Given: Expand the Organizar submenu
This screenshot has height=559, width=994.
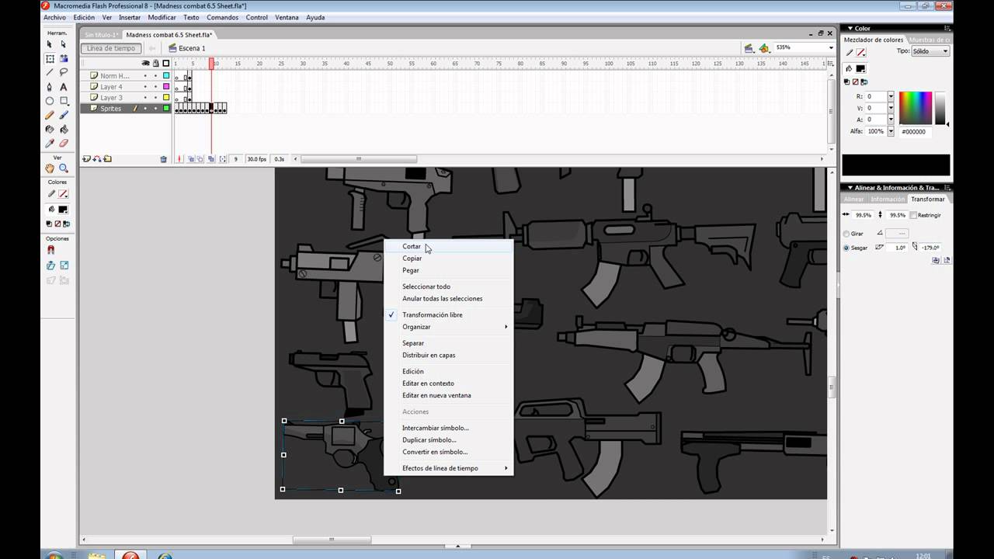Looking at the screenshot, I should [x=448, y=327].
